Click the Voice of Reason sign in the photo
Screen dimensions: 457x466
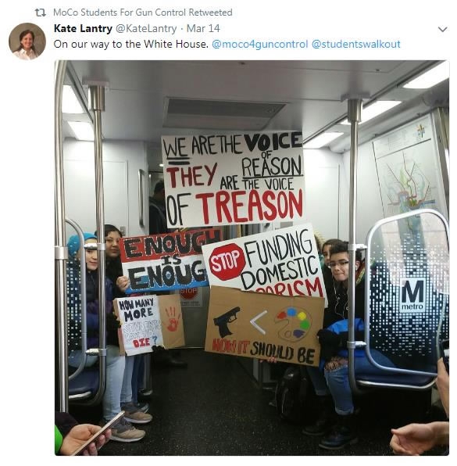[234, 179]
